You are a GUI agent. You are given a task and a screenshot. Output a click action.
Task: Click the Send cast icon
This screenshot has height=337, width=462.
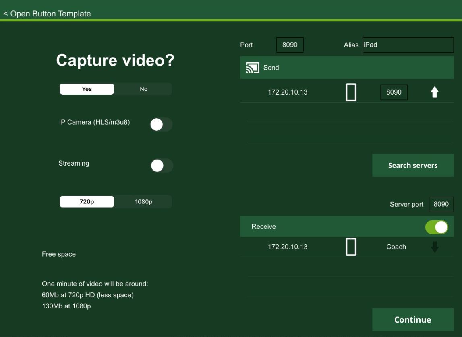pyautogui.click(x=253, y=68)
